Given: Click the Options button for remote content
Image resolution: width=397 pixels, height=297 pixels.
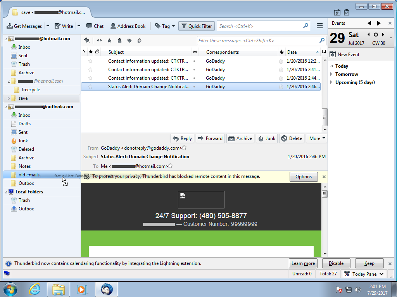Looking at the screenshot, I should click(303, 177).
